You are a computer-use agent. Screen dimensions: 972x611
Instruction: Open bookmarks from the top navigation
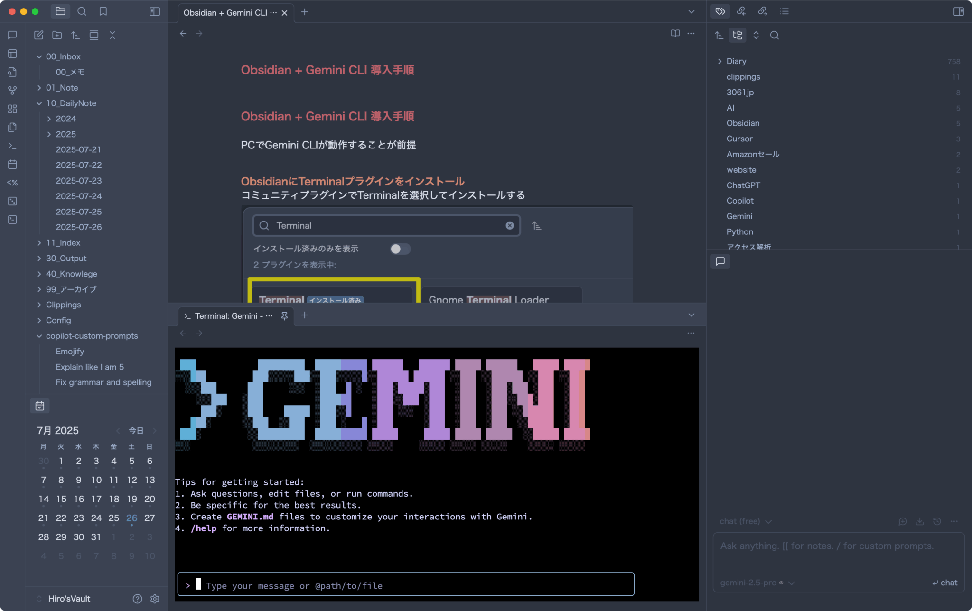103,11
